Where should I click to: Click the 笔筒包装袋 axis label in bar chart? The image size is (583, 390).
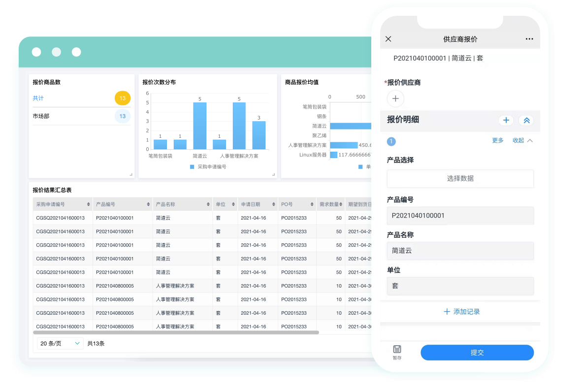point(160,156)
